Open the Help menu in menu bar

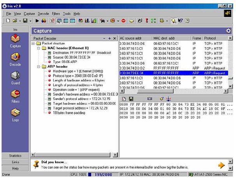77,14
